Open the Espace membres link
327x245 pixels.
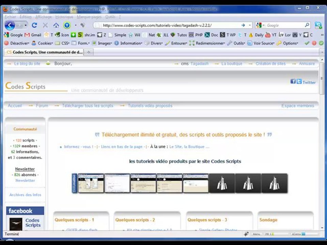coord(298,105)
